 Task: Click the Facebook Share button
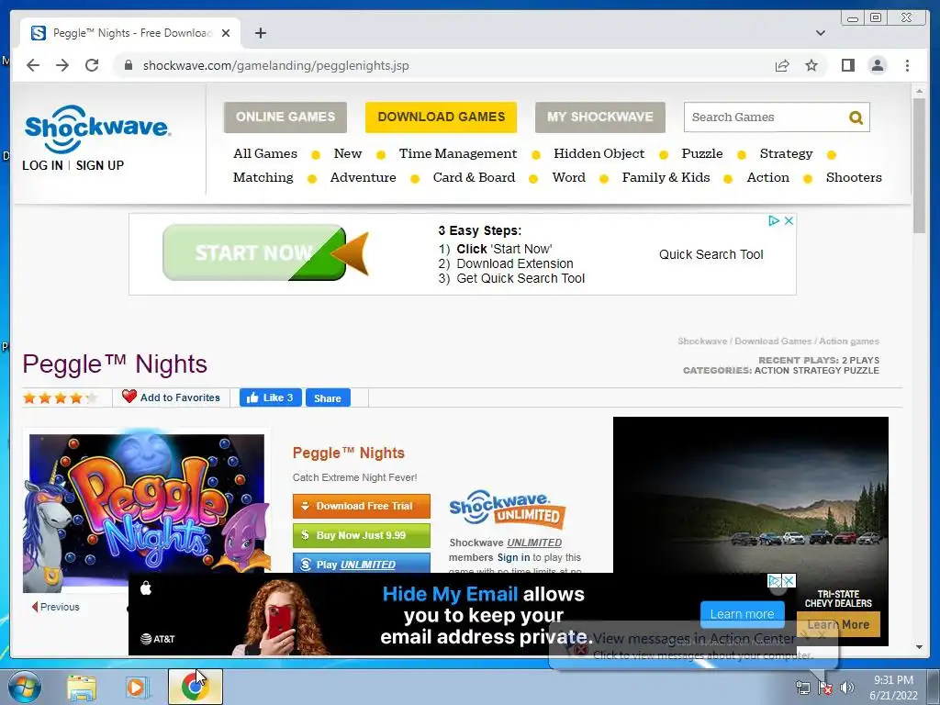[328, 398]
